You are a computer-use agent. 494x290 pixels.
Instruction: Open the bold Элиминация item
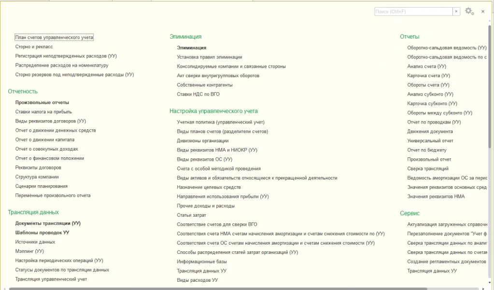tap(192, 48)
